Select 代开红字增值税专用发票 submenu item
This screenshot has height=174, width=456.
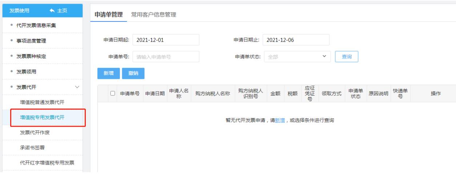pyautogui.click(x=49, y=162)
